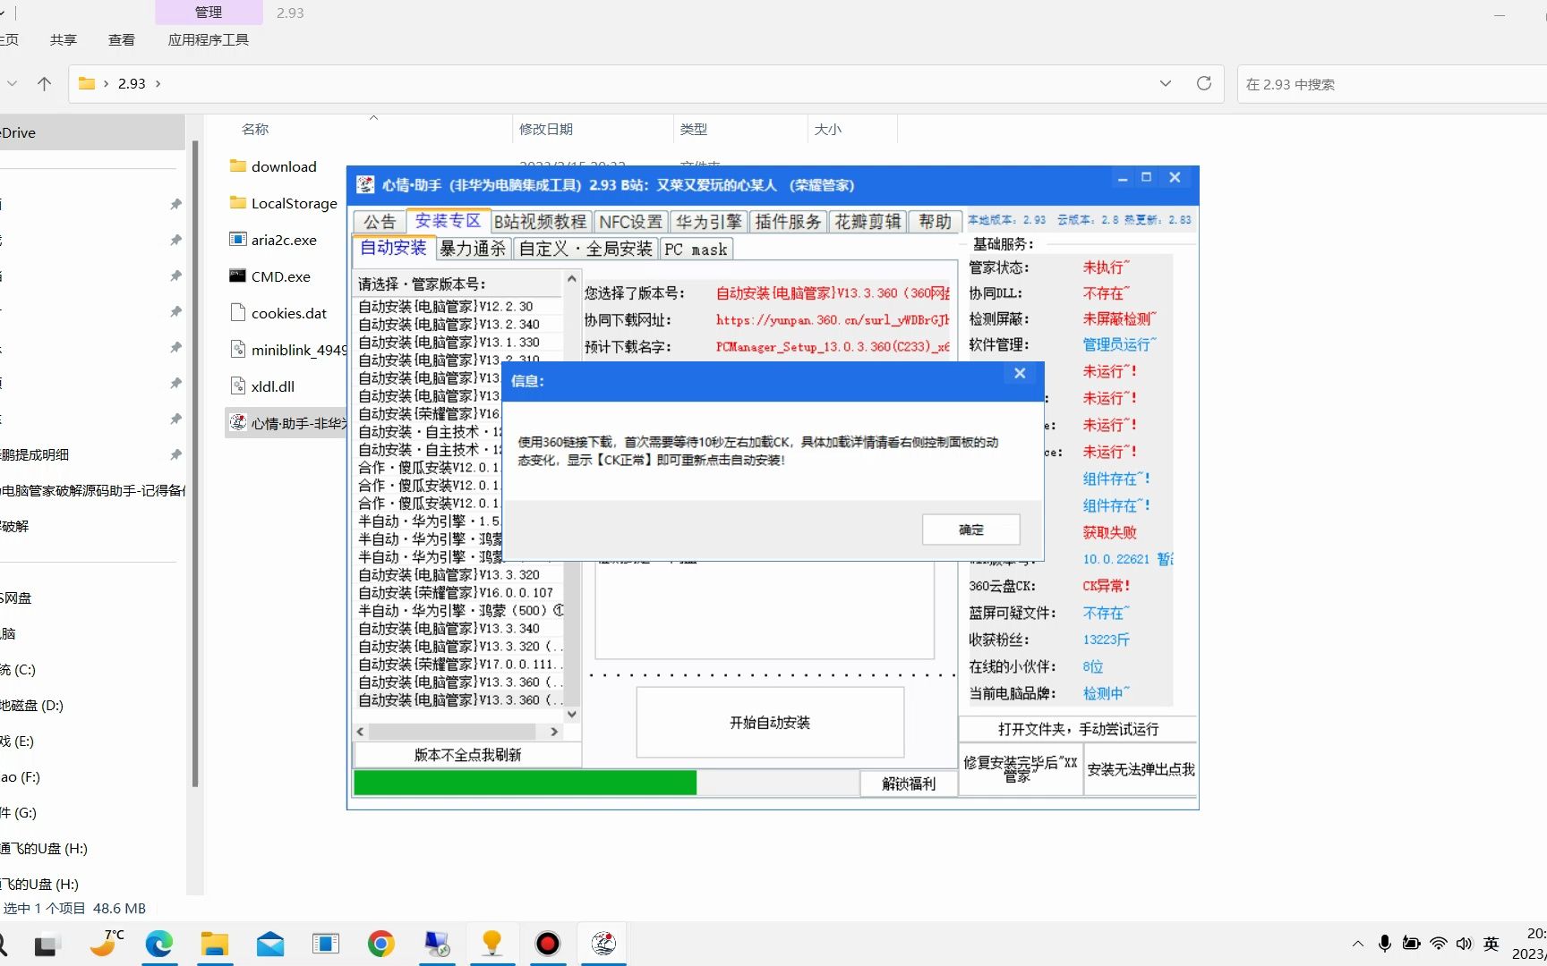Viewport: 1547px width, 966px height.
Task: Select list entry 自动安装{电脑管家}V13.2.340
Action: (x=460, y=324)
